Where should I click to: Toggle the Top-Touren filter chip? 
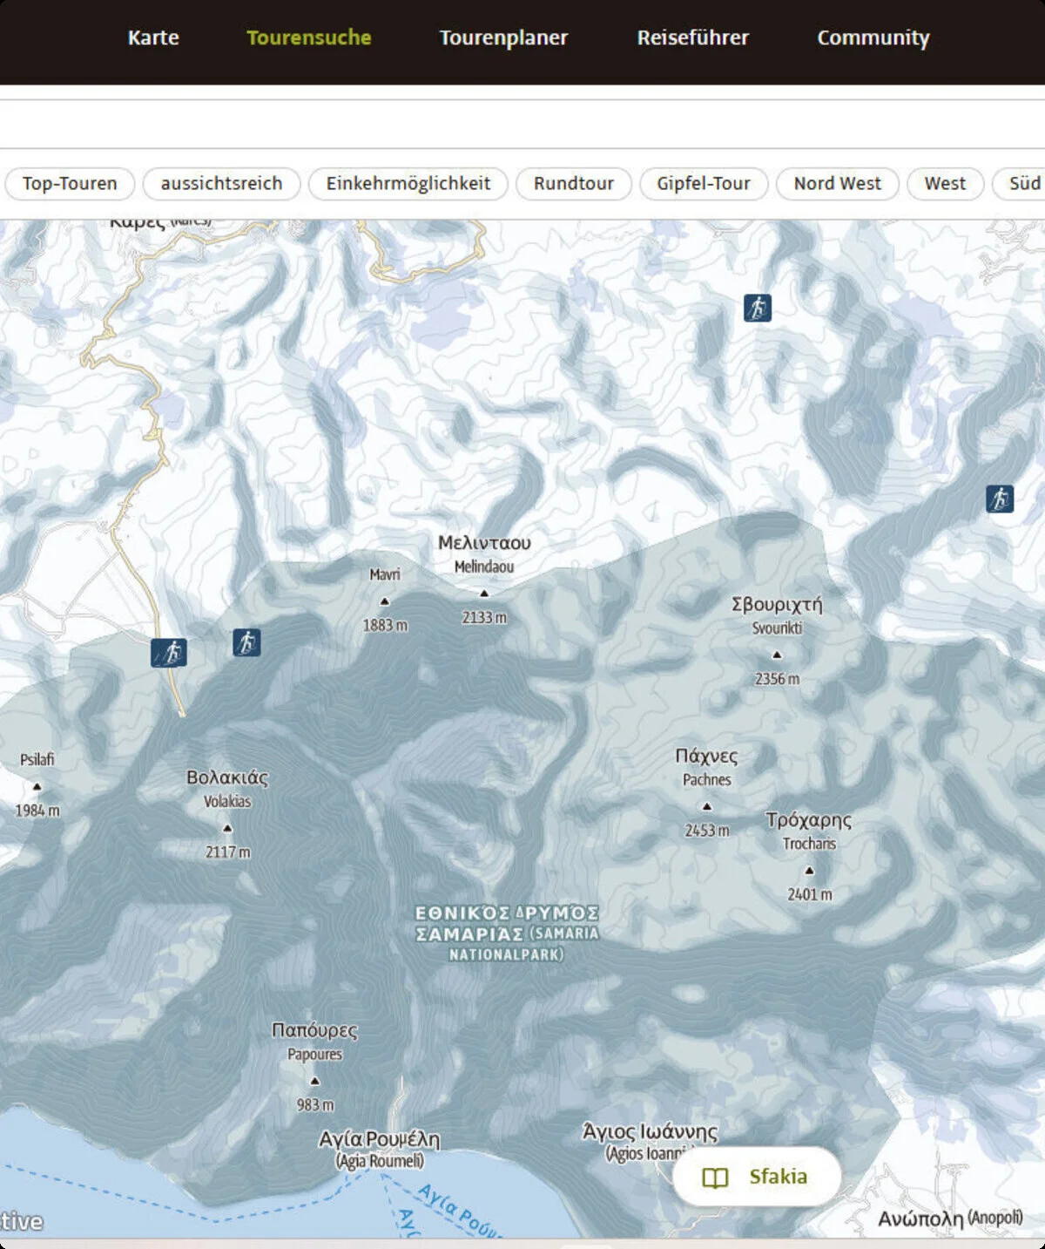click(x=70, y=184)
